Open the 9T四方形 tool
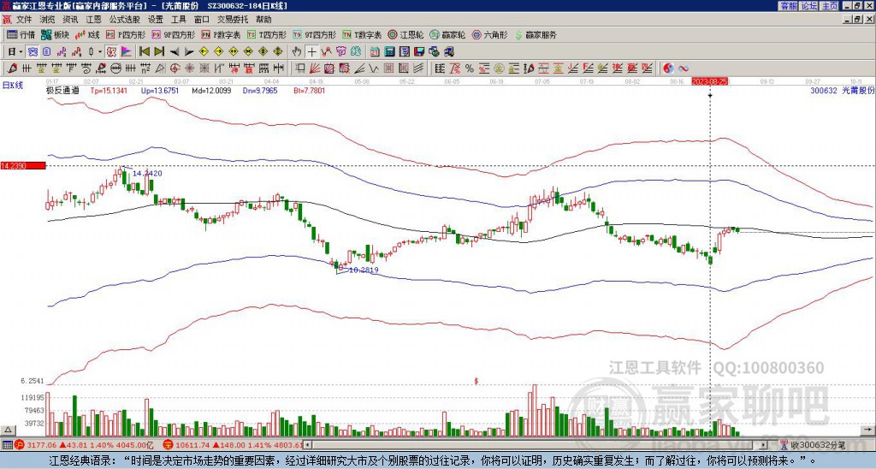 point(315,34)
